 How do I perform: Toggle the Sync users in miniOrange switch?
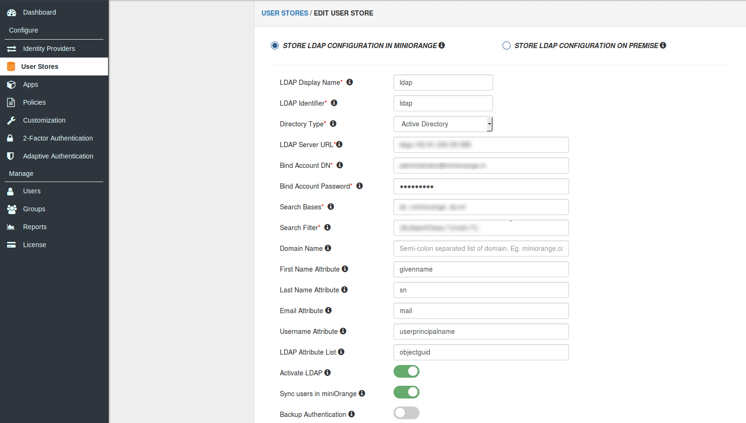(x=406, y=392)
